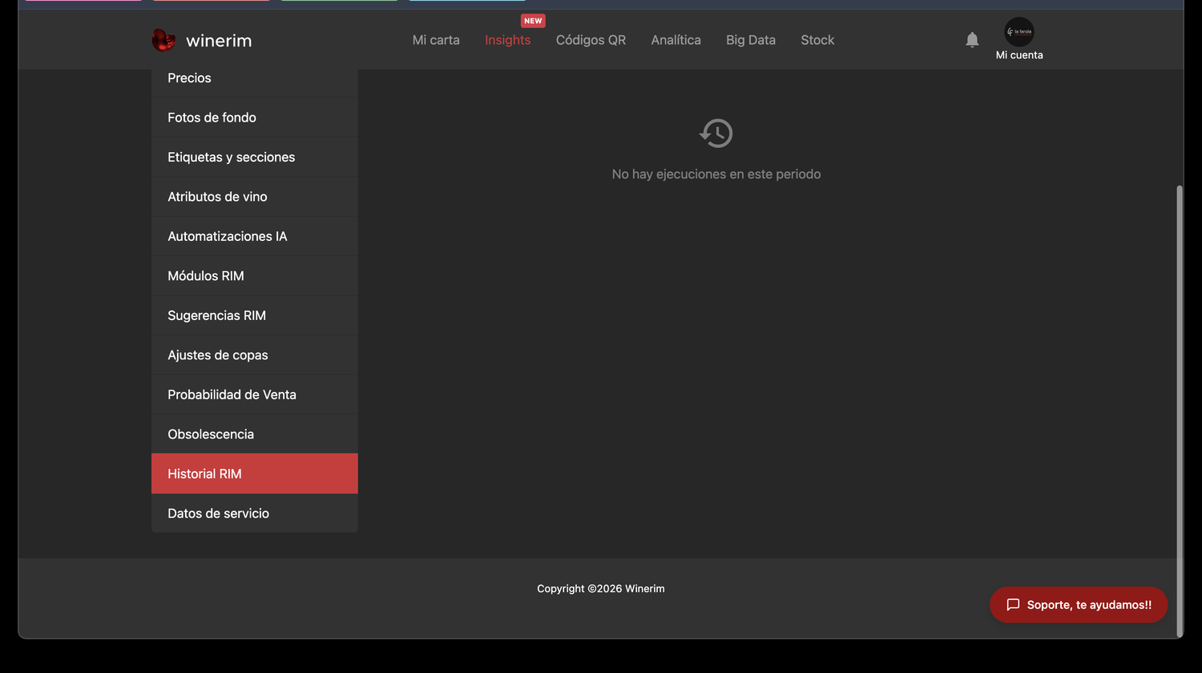Open Ajustes de copas
The width and height of the screenshot is (1202, 673).
(255, 355)
